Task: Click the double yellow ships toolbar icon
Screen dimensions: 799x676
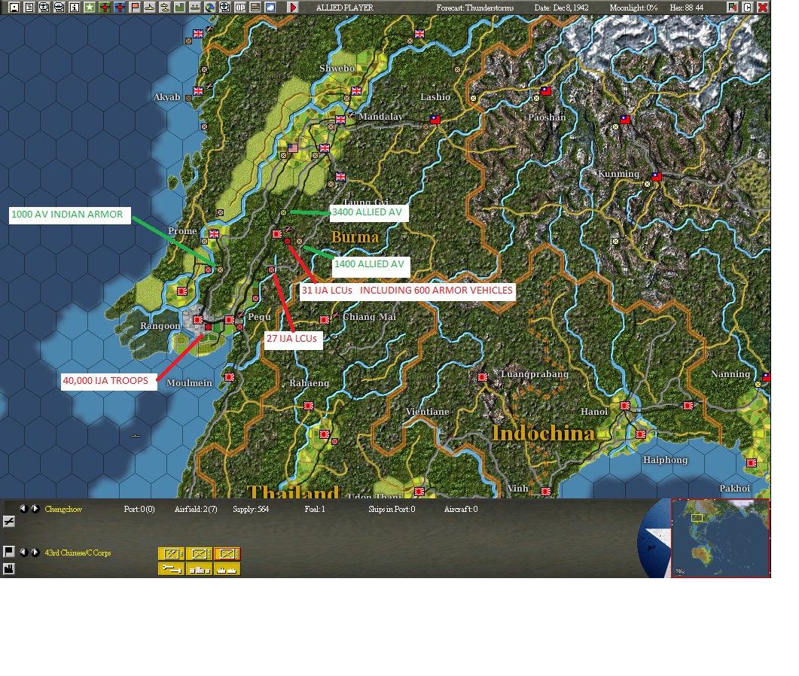Action: click(x=165, y=7)
